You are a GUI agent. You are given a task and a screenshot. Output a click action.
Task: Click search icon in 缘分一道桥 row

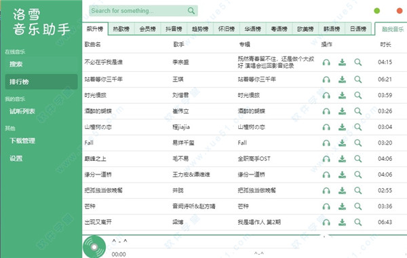(358, 174)
